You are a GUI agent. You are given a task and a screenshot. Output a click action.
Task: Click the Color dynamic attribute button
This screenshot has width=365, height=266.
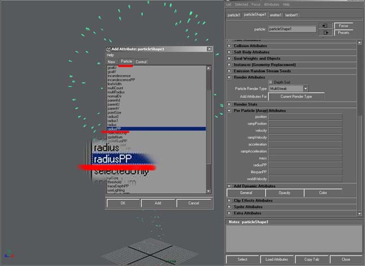[x=323, y=193]
